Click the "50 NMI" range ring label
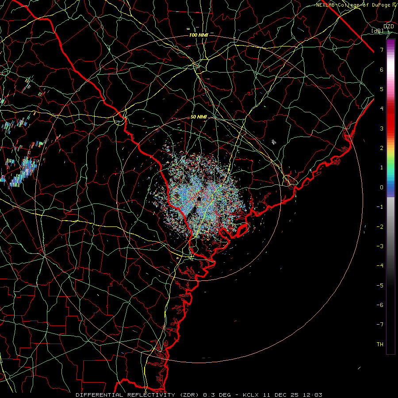This screenshot has width=398, height=398. coord(199,117)
